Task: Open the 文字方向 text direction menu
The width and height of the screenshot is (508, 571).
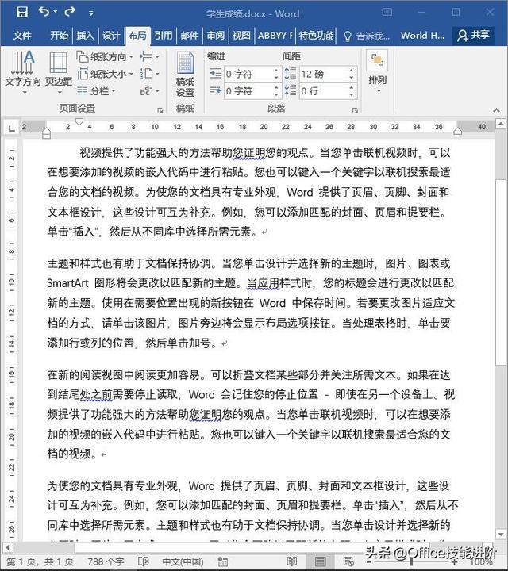Action: (22, 72)
